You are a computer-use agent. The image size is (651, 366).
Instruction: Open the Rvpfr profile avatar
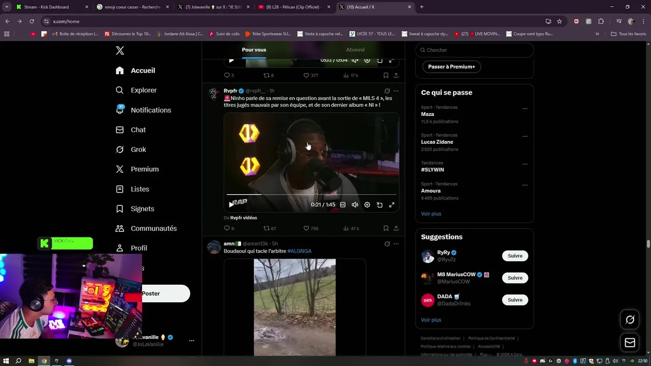[x=215, y=95]
